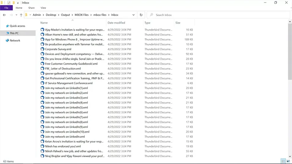This screenshot has width=292, height=164.
Task: Click icon of App for Windows Phone 8 file
Action: (42, 39)
